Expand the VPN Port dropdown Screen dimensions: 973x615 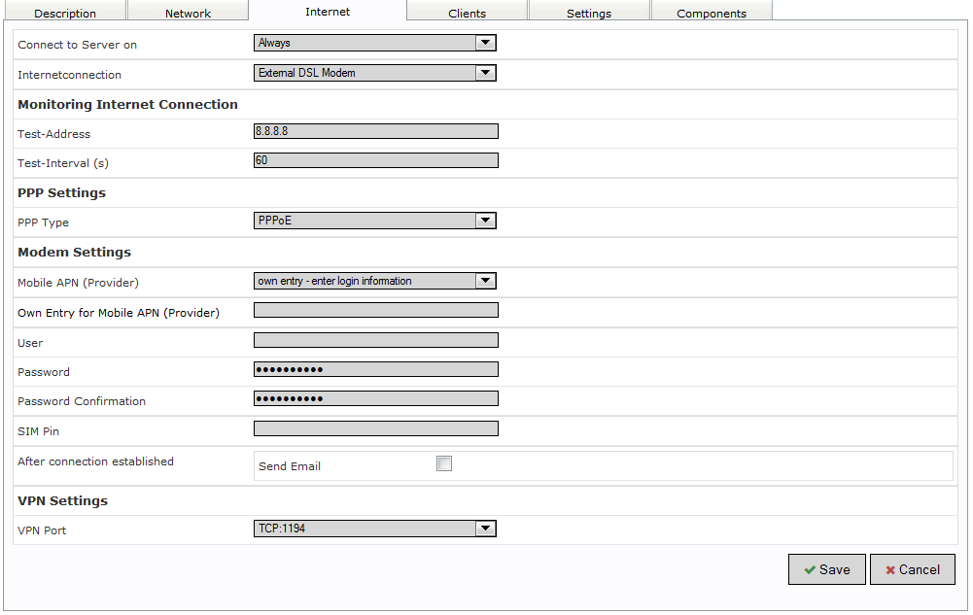click(374, 529)
